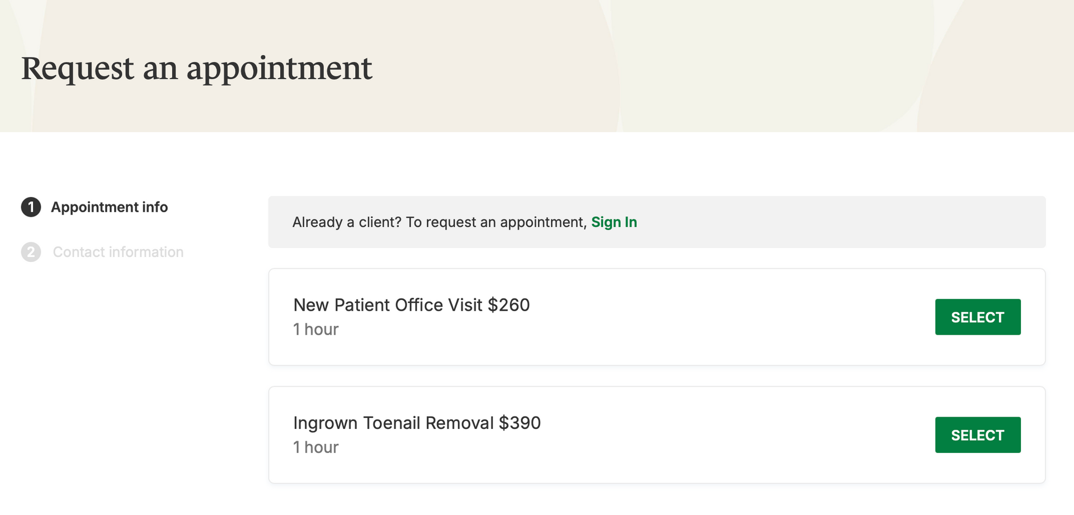Click the step 1 number circle
This screenshot has height=515, width=1074.
[x=31, y=207]
